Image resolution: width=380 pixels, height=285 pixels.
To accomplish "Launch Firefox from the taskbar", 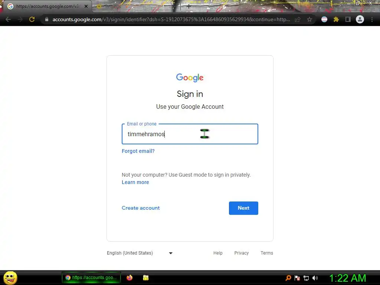I will [130, 278].
